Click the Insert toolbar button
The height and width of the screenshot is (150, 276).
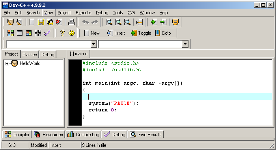116,33
